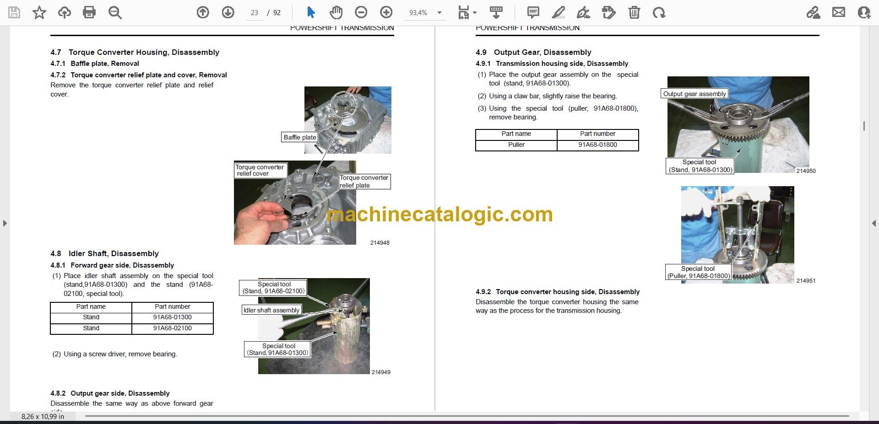Open the zoom level dropdown arrow
Viewport: 879px width, 424px height.
[439, 13]
